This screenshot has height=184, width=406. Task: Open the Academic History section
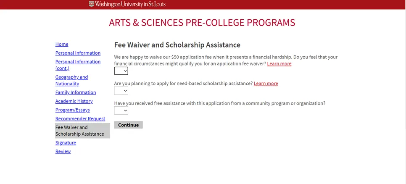tap(74, 101)
